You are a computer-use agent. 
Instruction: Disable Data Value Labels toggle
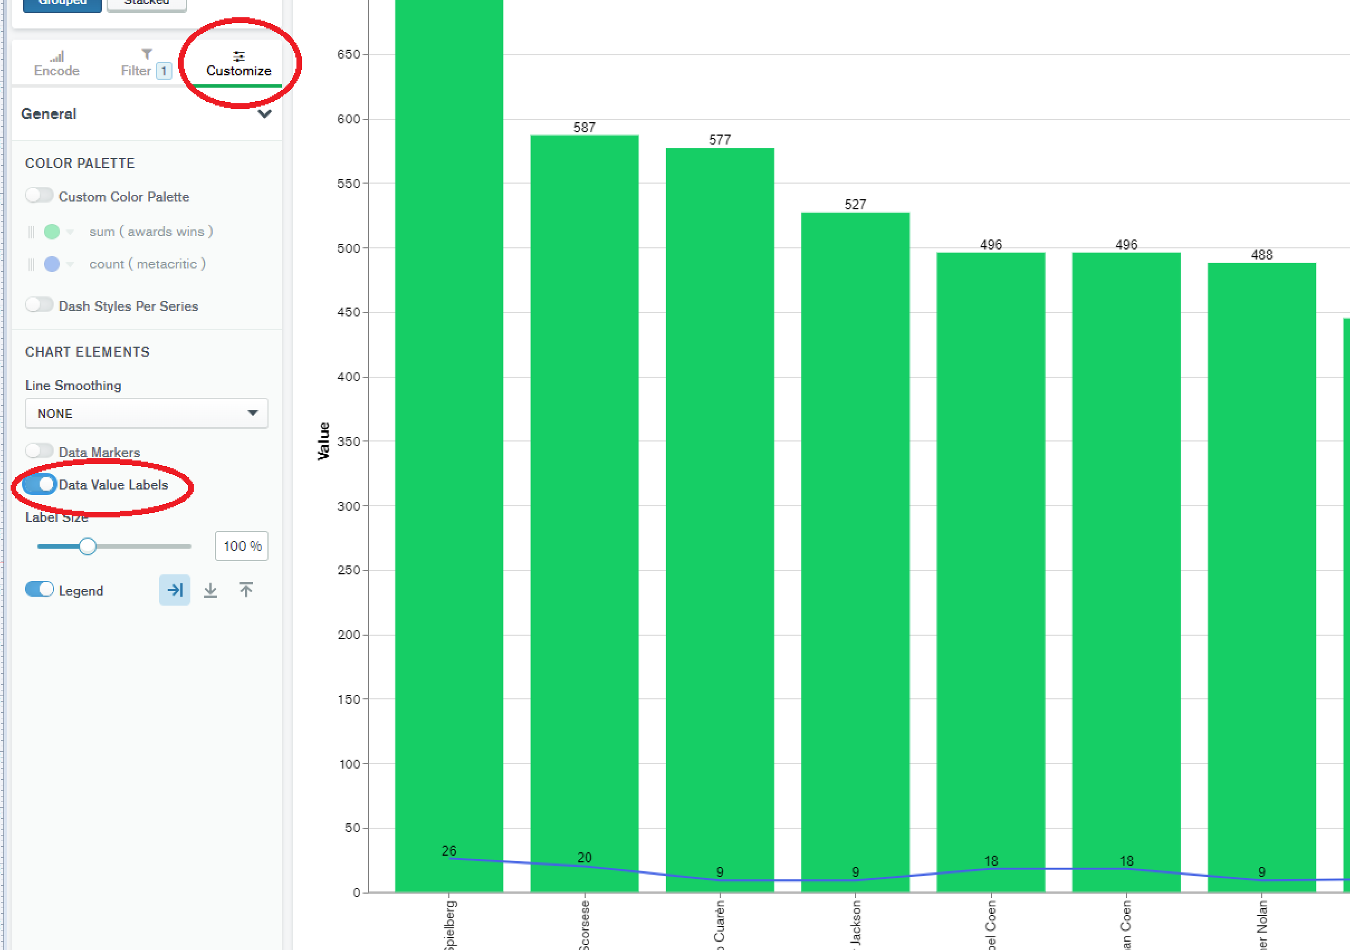click(40, 484)
